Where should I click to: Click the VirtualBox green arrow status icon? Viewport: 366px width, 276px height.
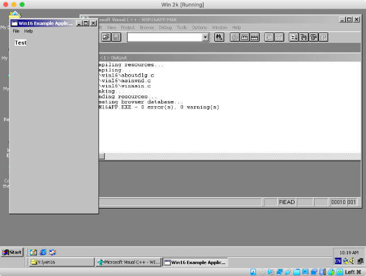coord(340,272)
